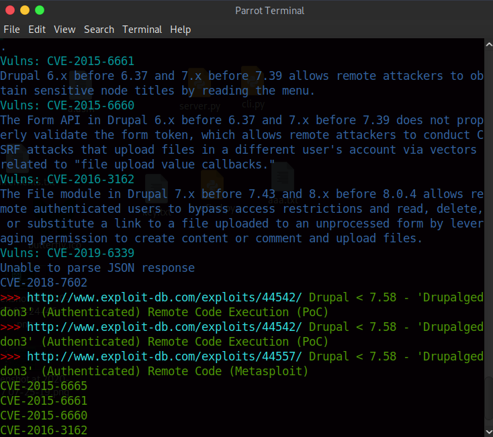Click the scrollbar down arrow
The image size is (493, 437).
point(489,432)
